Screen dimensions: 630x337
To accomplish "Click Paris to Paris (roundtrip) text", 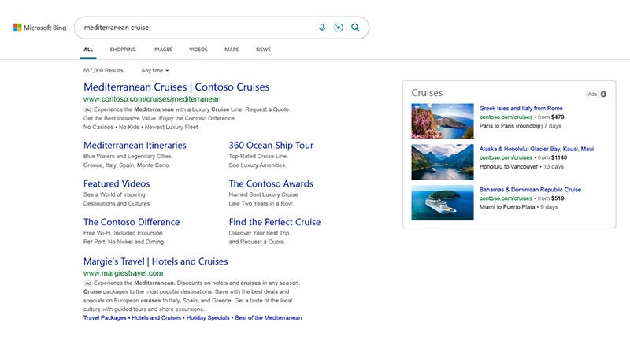I will [510, 126].
